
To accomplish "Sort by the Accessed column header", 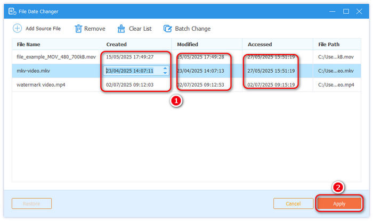I will tap(260, 44).
